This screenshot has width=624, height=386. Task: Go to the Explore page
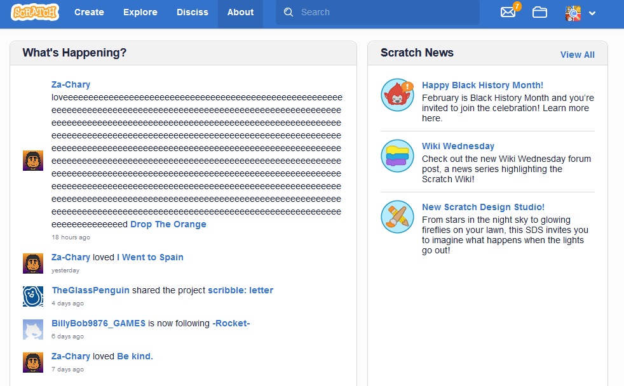tap(140, 12)
